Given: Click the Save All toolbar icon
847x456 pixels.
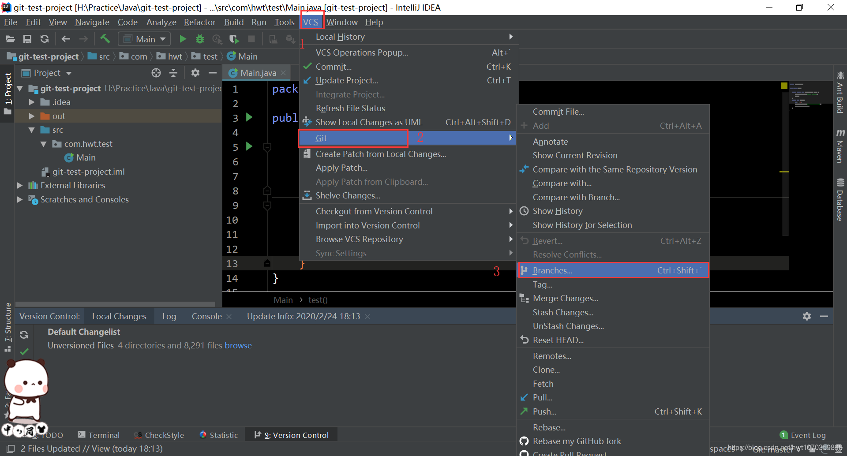Looking at the screenshot, I should pyautogui.click(x=27, y=39).
